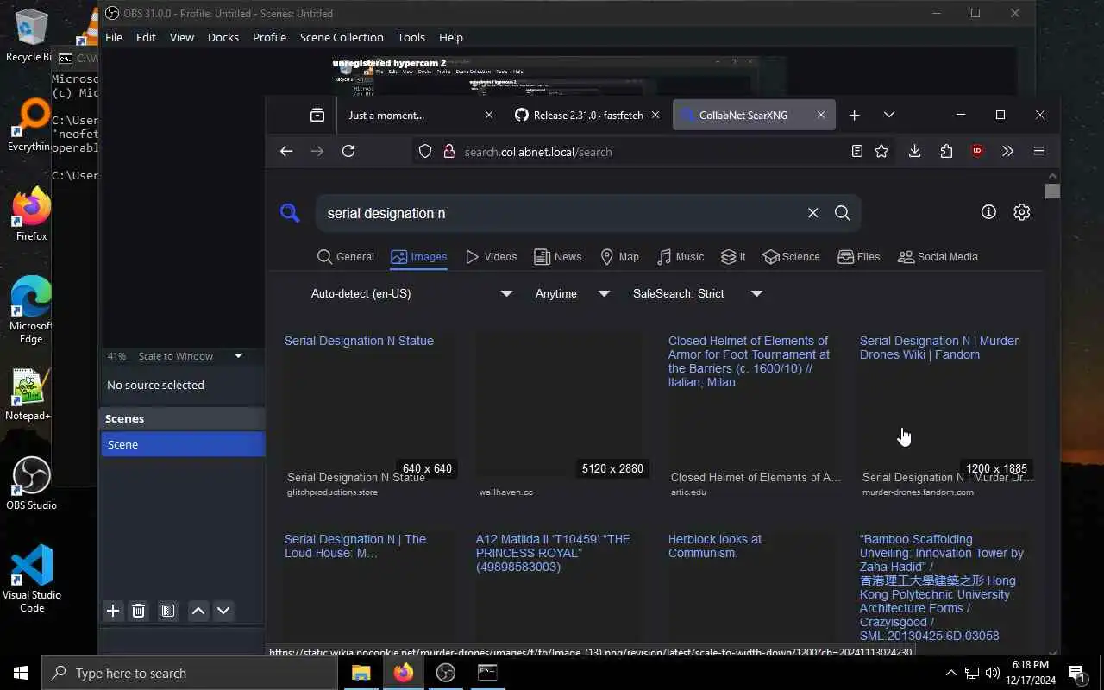Open the Music search category

coord(680,256)
